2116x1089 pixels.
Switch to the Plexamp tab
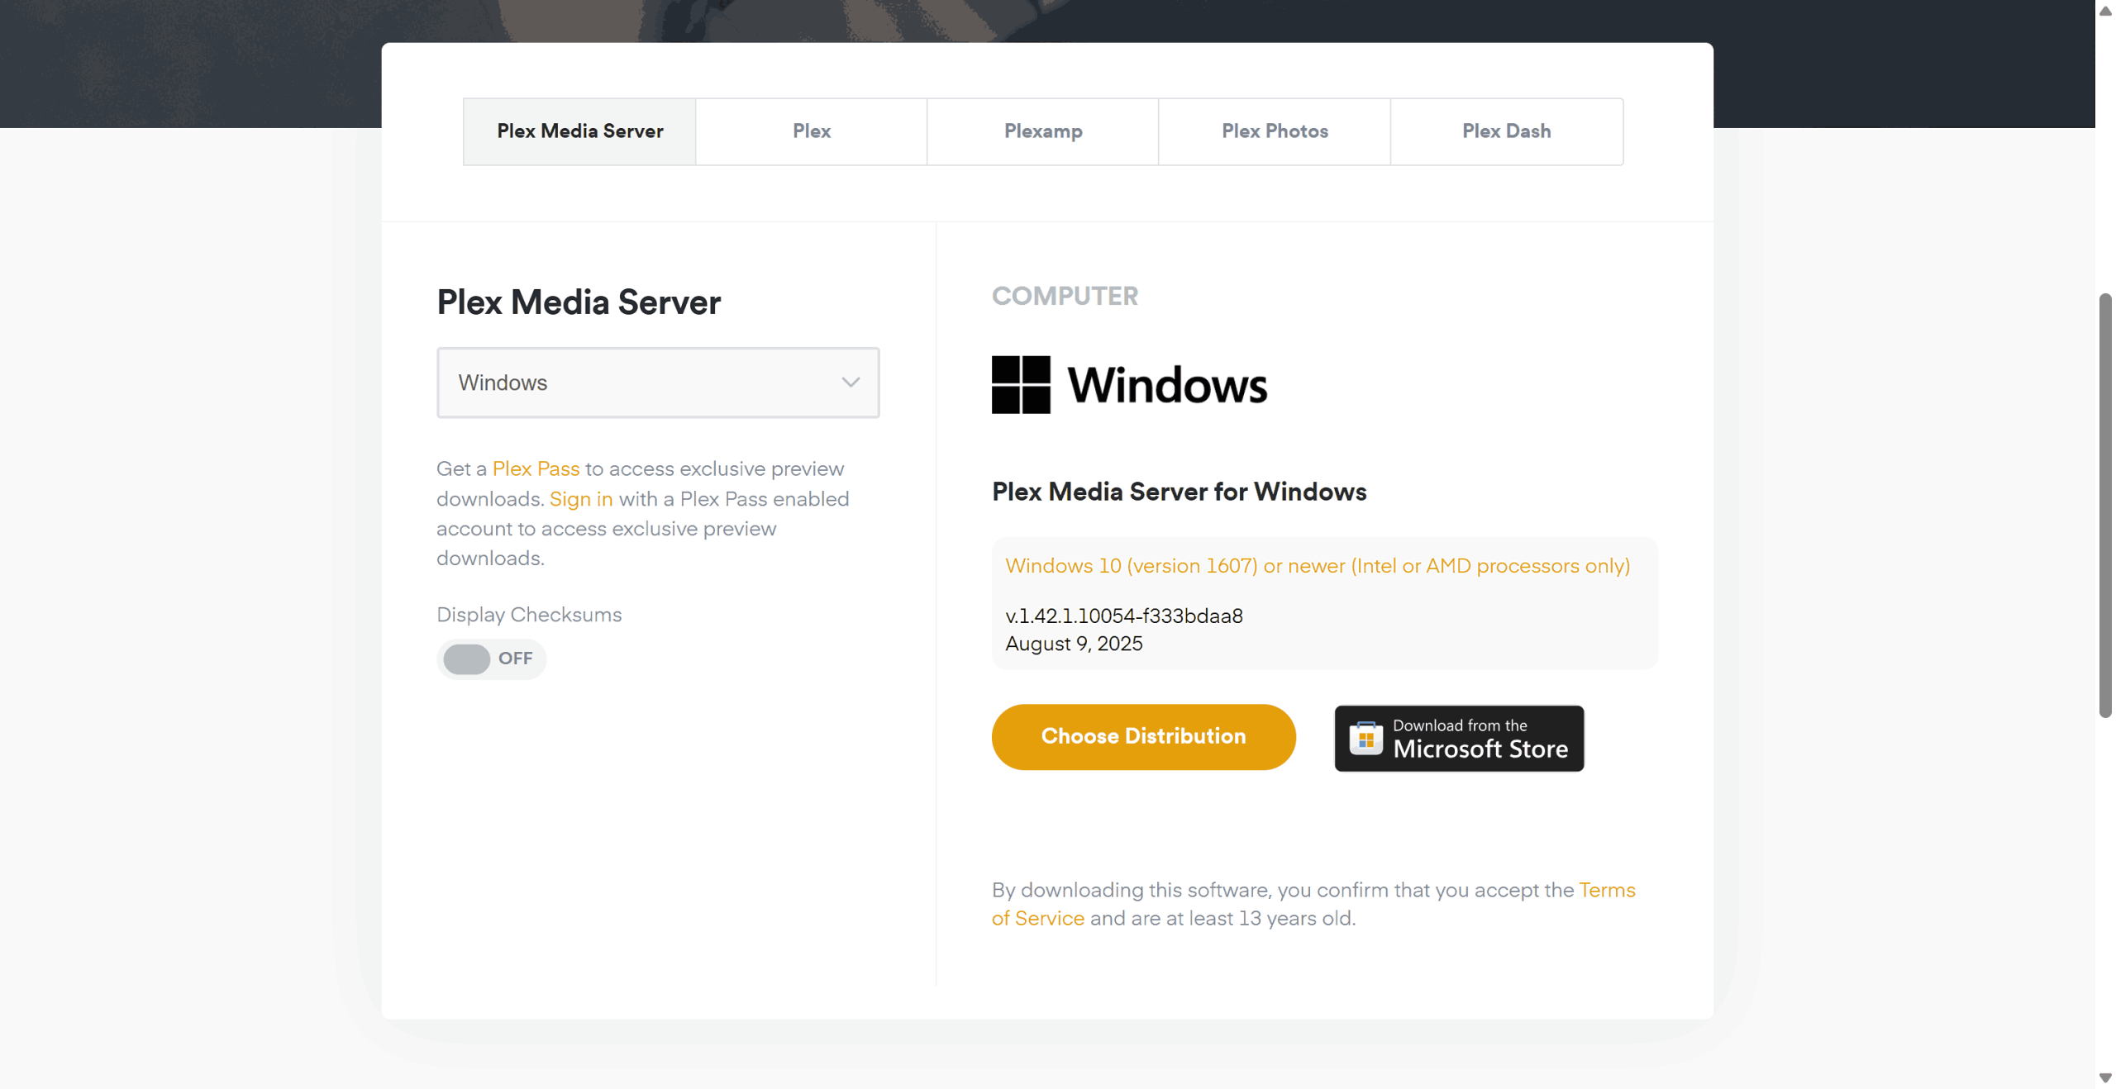tap(1042, 131)
